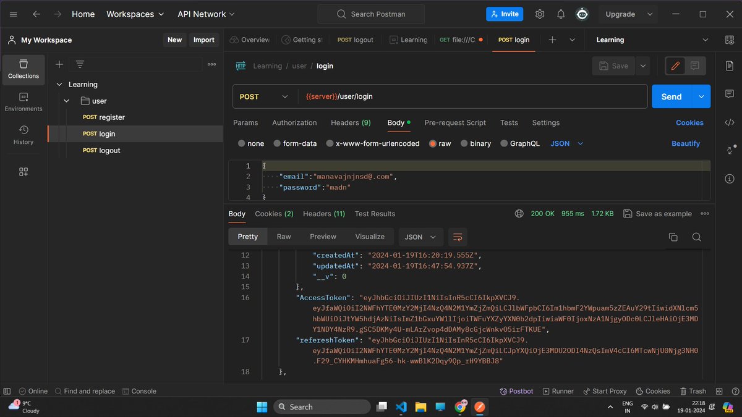Open the POST method dropdown

click(x=264, y=96)
